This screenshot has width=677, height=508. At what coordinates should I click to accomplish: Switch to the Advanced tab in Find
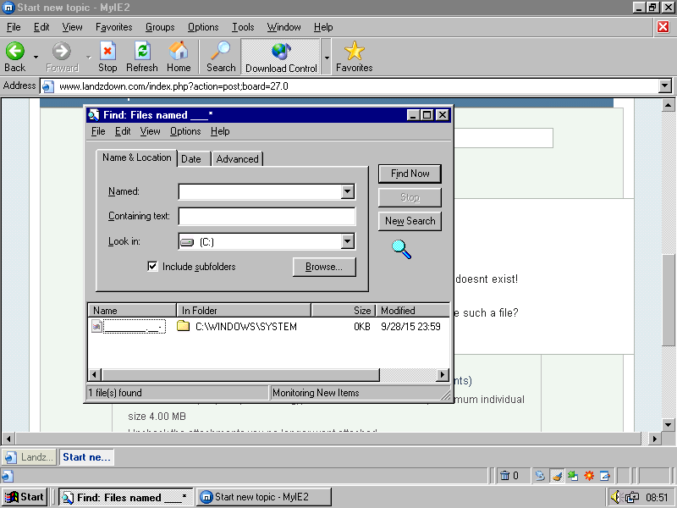(237, 159)
